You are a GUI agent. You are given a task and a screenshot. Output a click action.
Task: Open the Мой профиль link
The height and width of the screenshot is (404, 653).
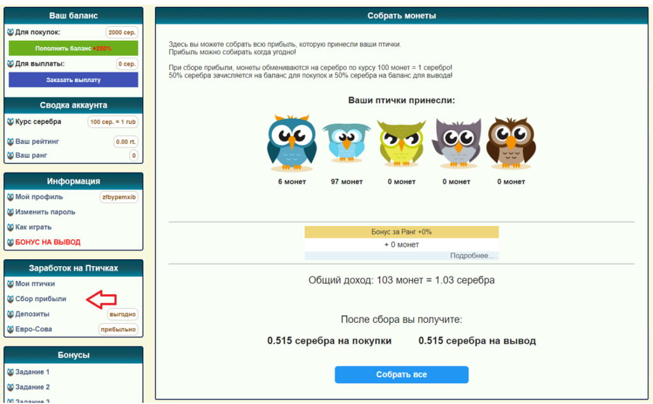39,197
